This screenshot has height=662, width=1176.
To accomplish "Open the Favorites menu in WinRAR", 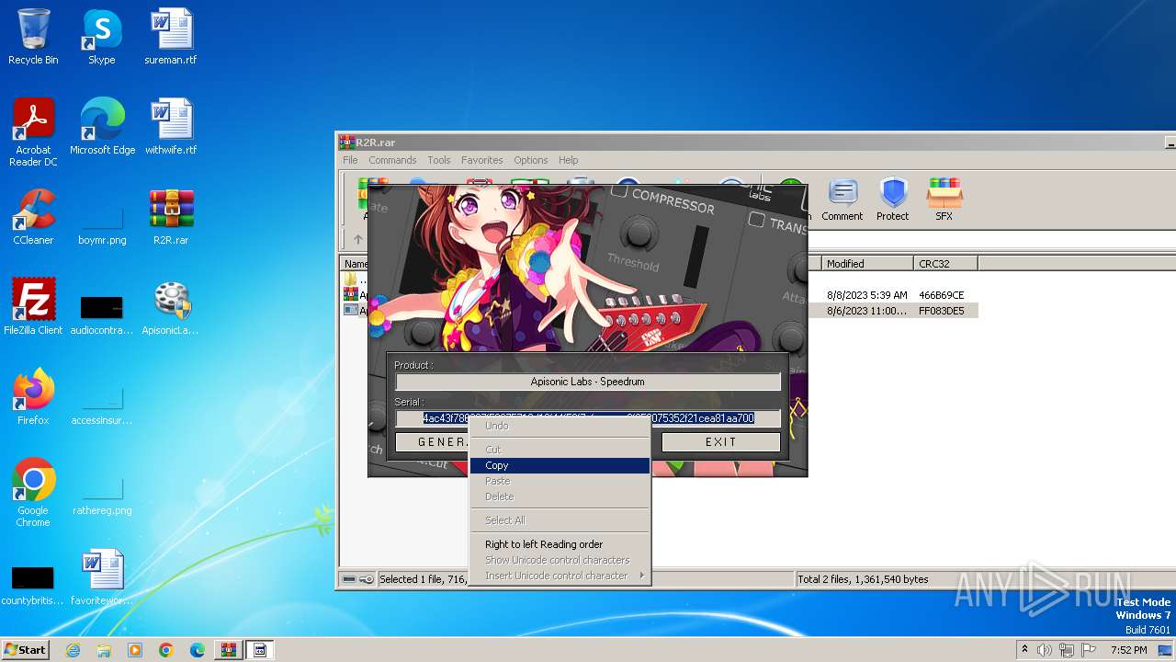I will click(481, 160).
